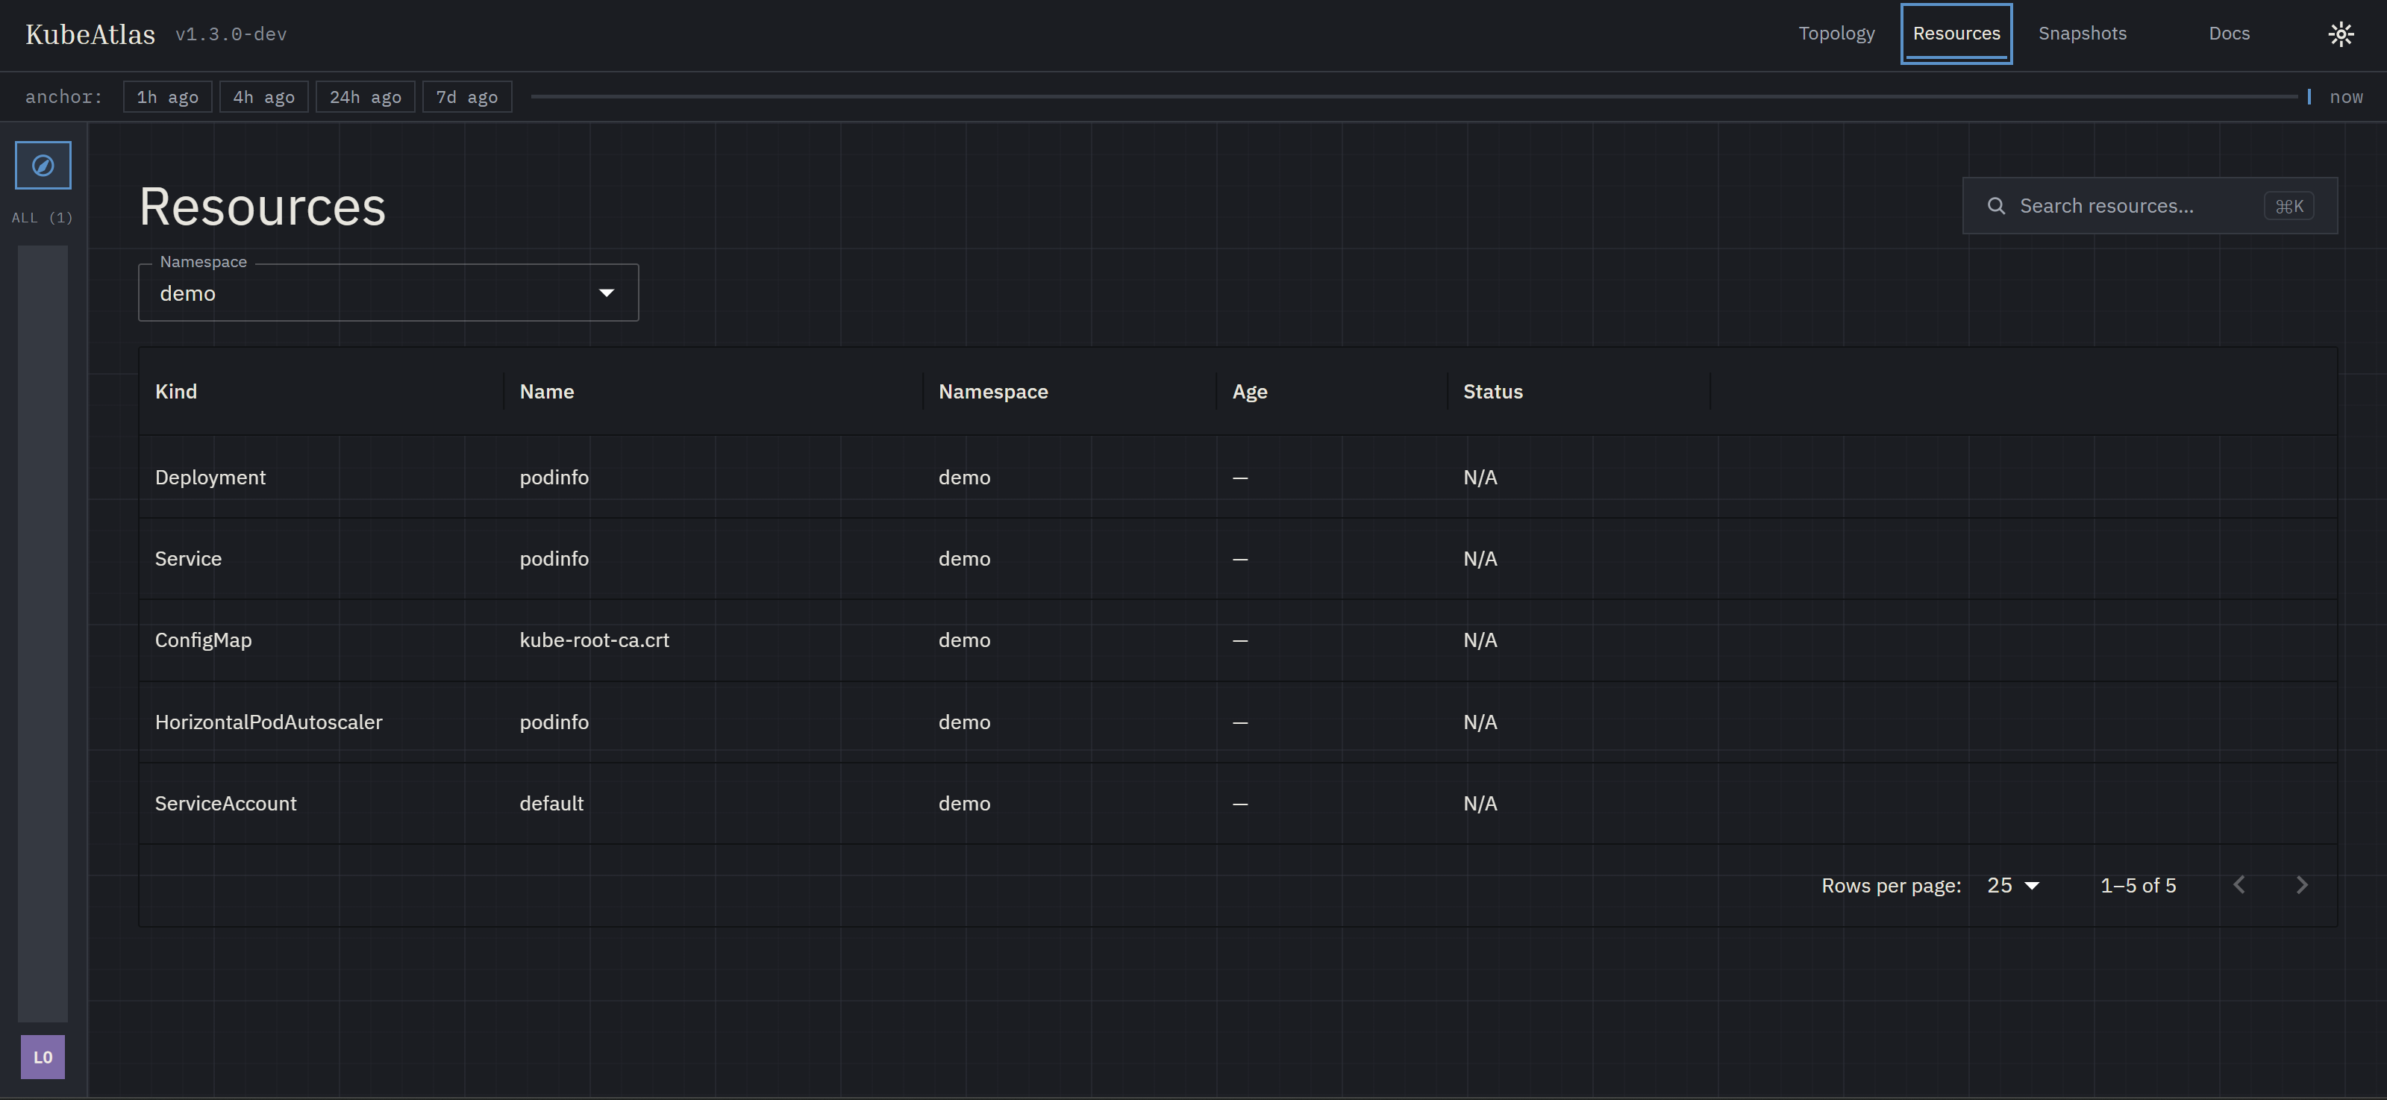
Task: Click the 1–5 of 5 pagination text
Action: click(2138, 885)
